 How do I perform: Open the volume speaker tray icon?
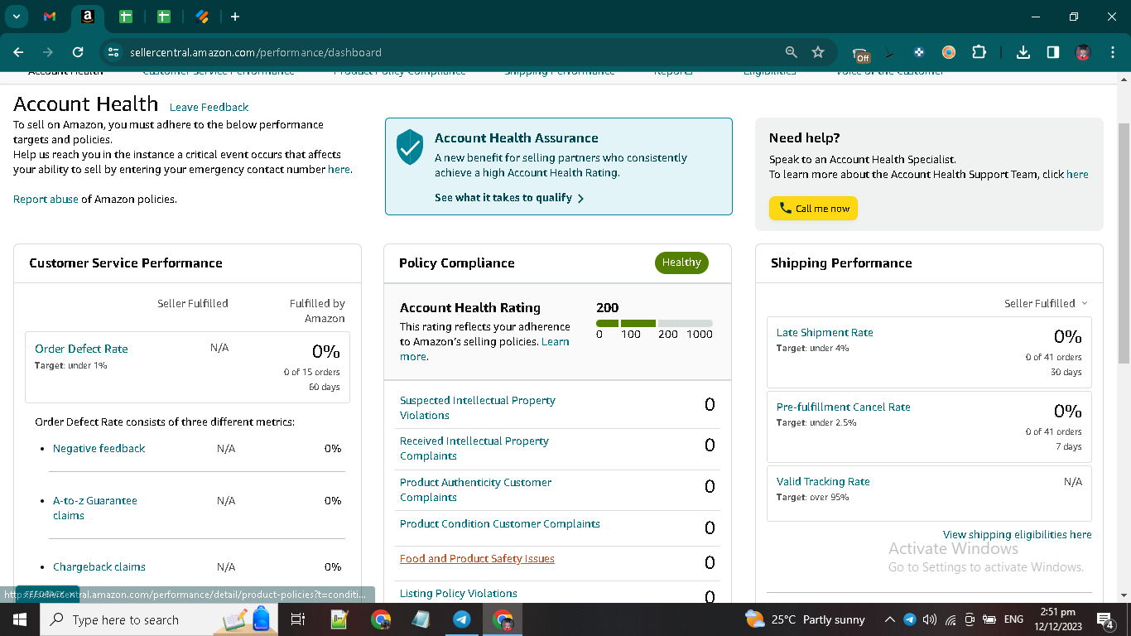point(929,619)
